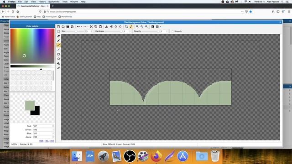Cut the selection with the scissors icon
The width and height of the screenshot is (292, 164).
91,26
